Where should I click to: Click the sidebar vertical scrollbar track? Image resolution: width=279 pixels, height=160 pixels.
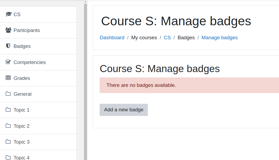[x=85, y=82]
